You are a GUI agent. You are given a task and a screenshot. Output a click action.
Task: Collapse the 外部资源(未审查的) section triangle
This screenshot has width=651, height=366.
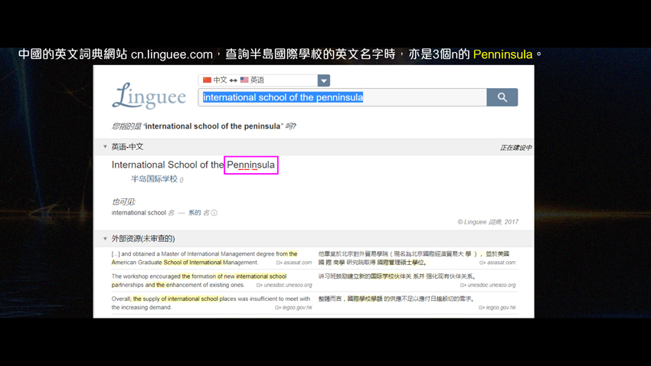click(x=105, y=239)
